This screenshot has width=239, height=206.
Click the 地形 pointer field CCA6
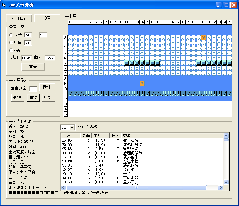(27, 58)
